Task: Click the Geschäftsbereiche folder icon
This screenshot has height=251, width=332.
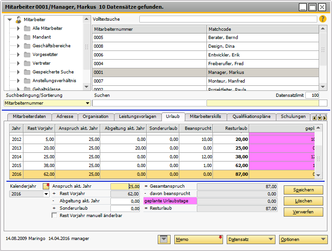Action: [x=27, y=46]
